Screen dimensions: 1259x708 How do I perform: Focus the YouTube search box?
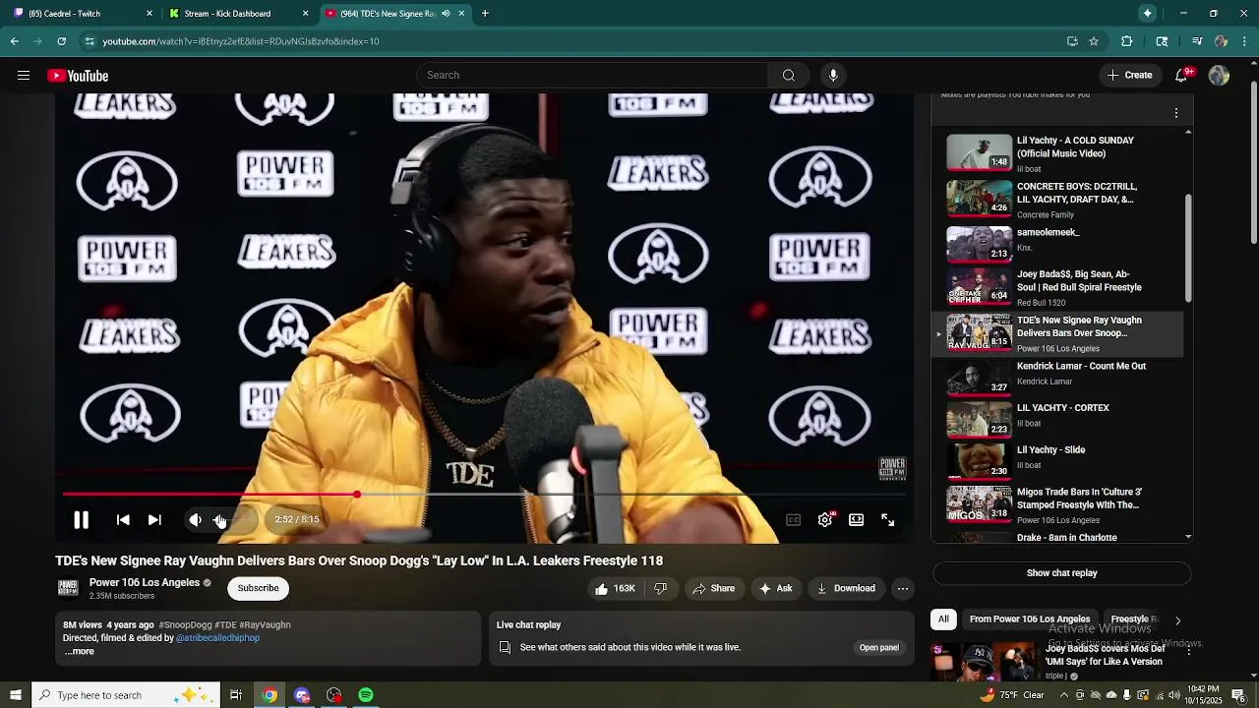point(592,76)
